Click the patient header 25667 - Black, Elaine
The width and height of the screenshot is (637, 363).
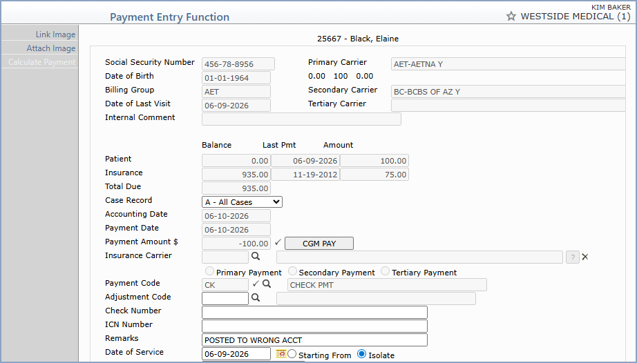(x=357, y=39)
